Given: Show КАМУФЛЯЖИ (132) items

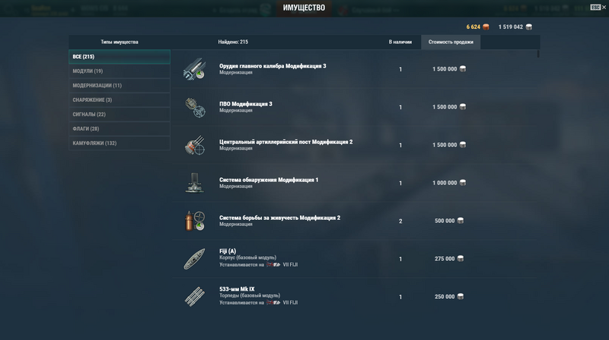Looking at the screenshot, I should pos(120,143).
